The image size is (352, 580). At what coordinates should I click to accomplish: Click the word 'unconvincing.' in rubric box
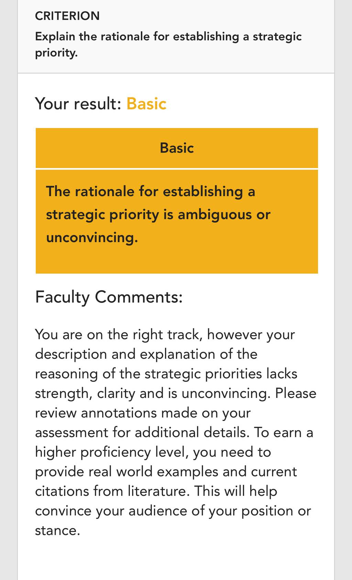[x=92, y=238]
